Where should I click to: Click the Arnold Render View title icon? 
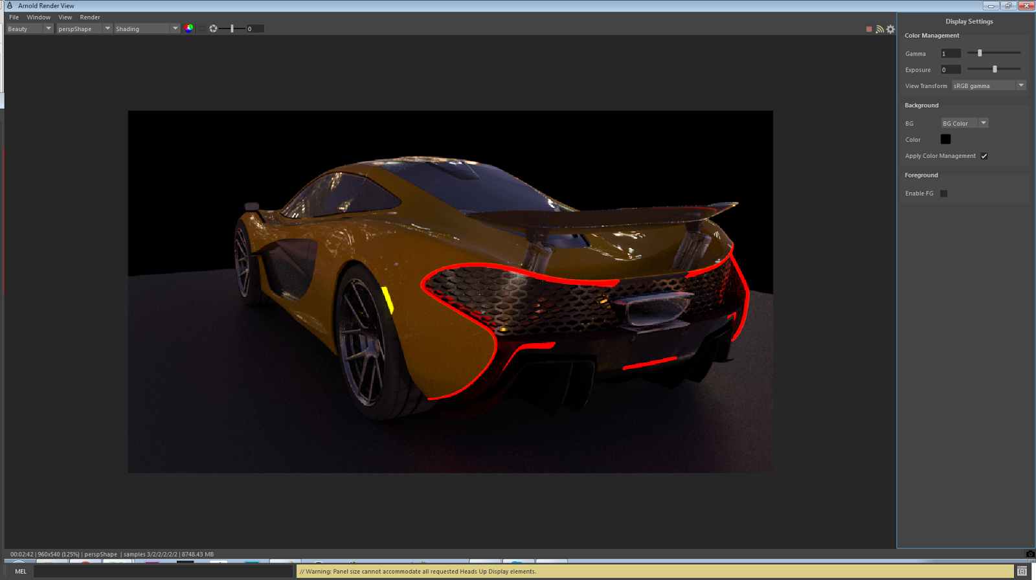[x=10, y=5]
